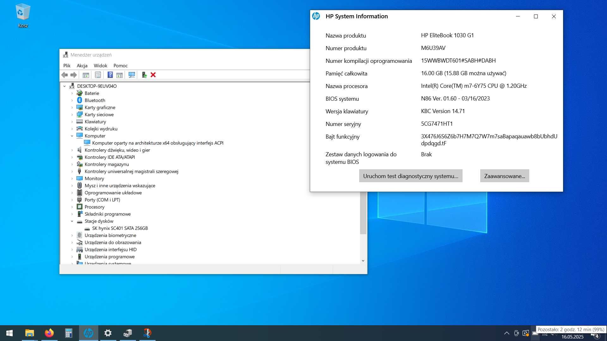Expand the Karty sieciowe category
This screenshot has height=341, width=607.
(72, 115)
